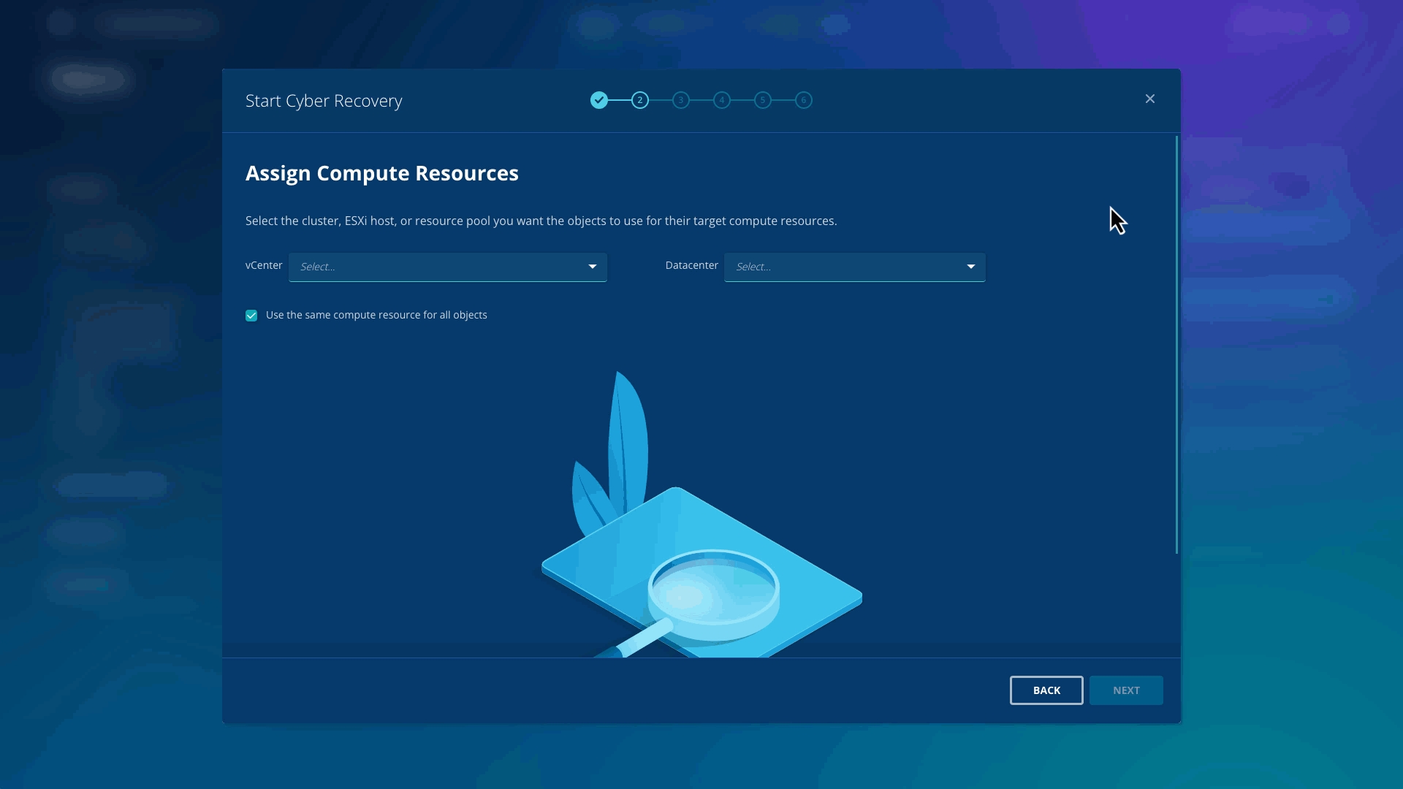Expand the vCenter dropdown arrow
This screenshot has height=789, width=1403.
[x=593, y=267]
